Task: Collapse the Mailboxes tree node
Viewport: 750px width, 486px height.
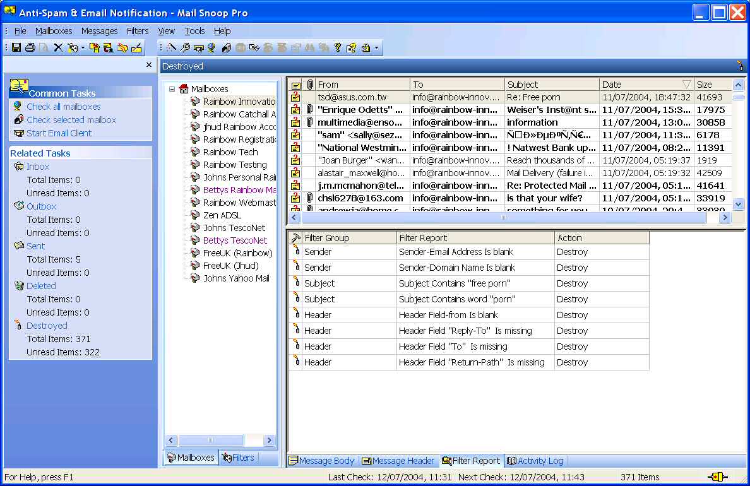Action: pyautogui.click(x=172, y=89)
